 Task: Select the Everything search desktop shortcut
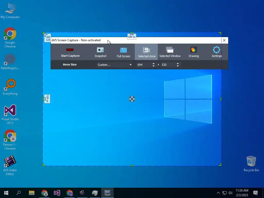pos(10,87)
